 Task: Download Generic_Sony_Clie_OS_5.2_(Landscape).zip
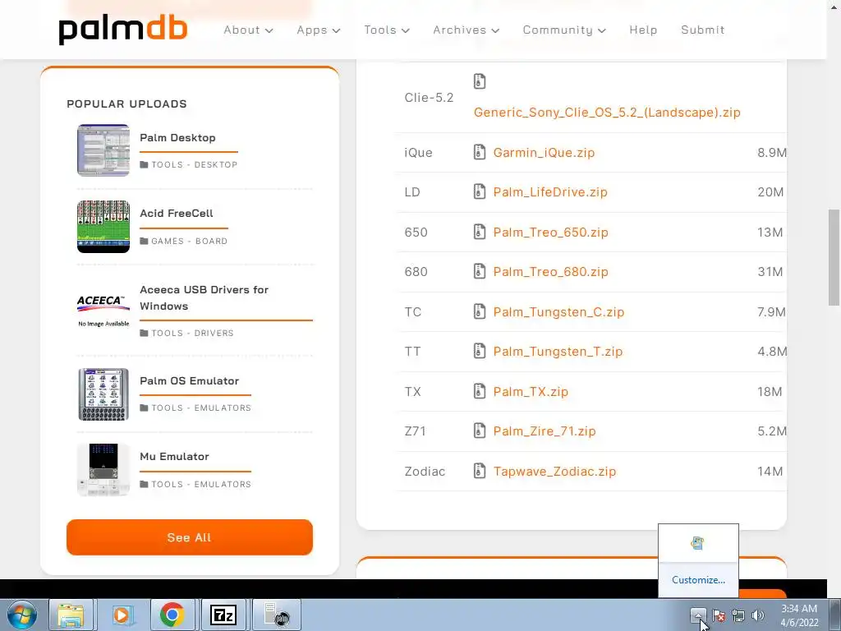pos(607,112)
